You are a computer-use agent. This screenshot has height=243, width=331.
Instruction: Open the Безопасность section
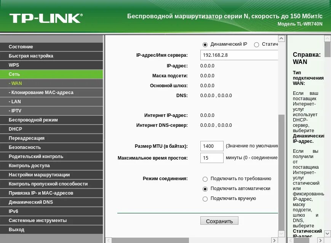(51, 147)
